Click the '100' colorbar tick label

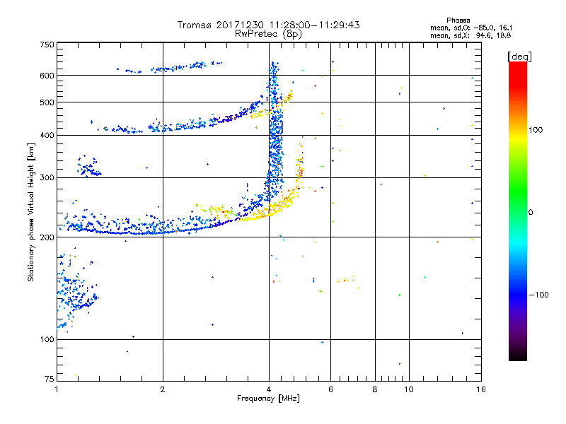[x=536, y=130]
